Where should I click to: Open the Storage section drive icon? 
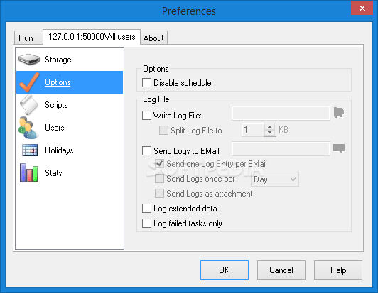[29, 59]
